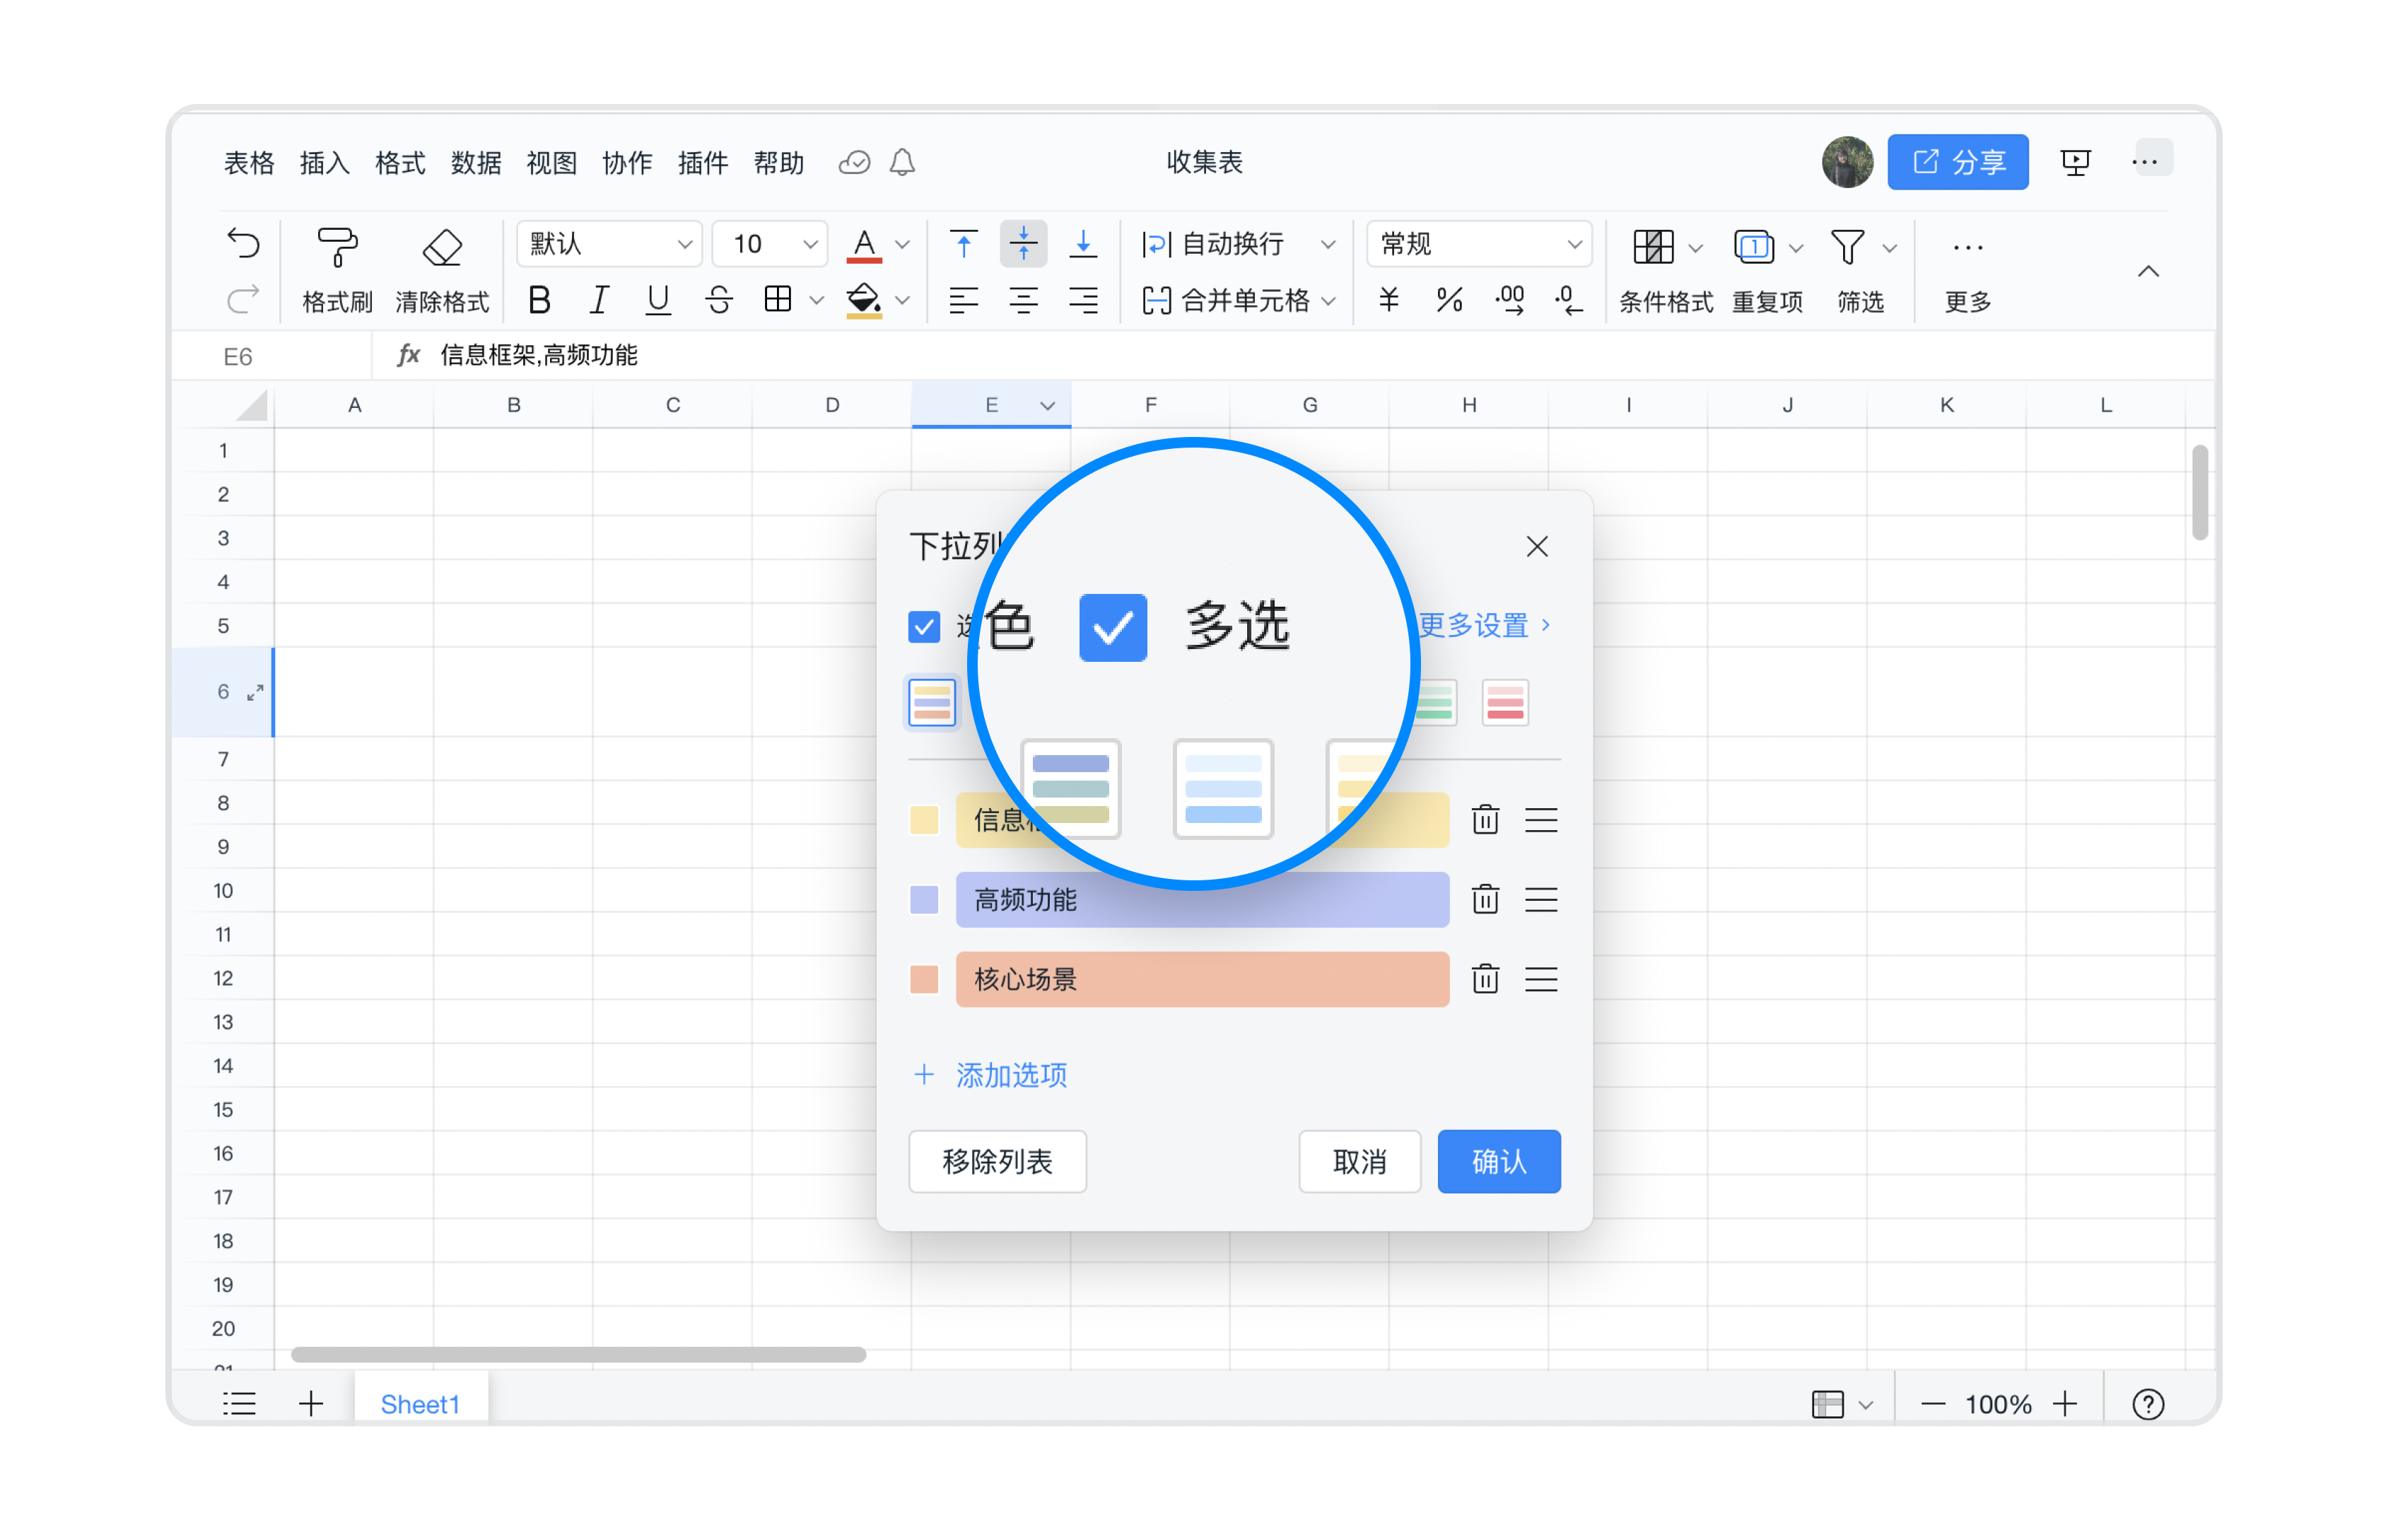
Task: Click 移除列表 button
Action: [997, 1161]
